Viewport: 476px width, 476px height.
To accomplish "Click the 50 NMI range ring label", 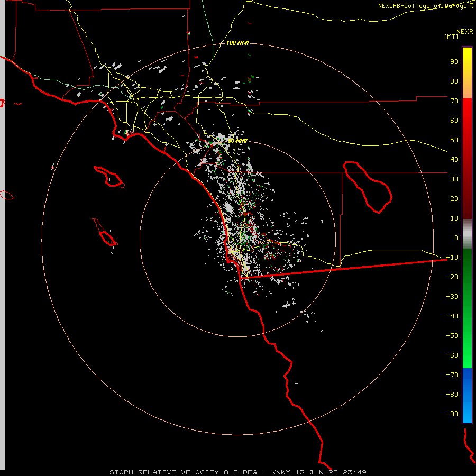I will 237,141.
